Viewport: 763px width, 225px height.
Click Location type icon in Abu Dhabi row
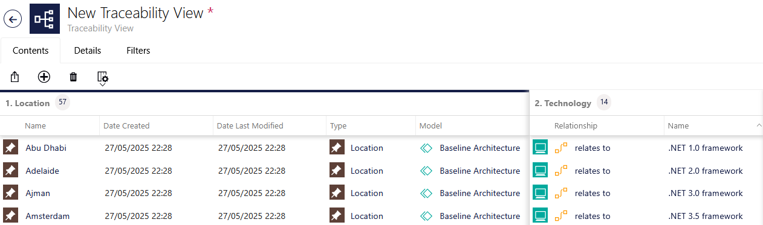click(x=337, y=148)
